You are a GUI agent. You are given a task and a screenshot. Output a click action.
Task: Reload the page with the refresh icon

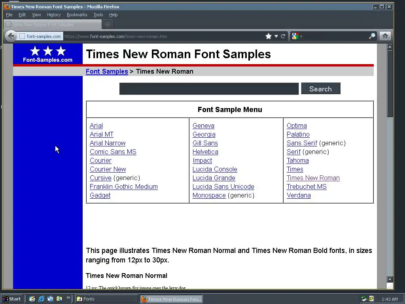[x=283, y=36]
